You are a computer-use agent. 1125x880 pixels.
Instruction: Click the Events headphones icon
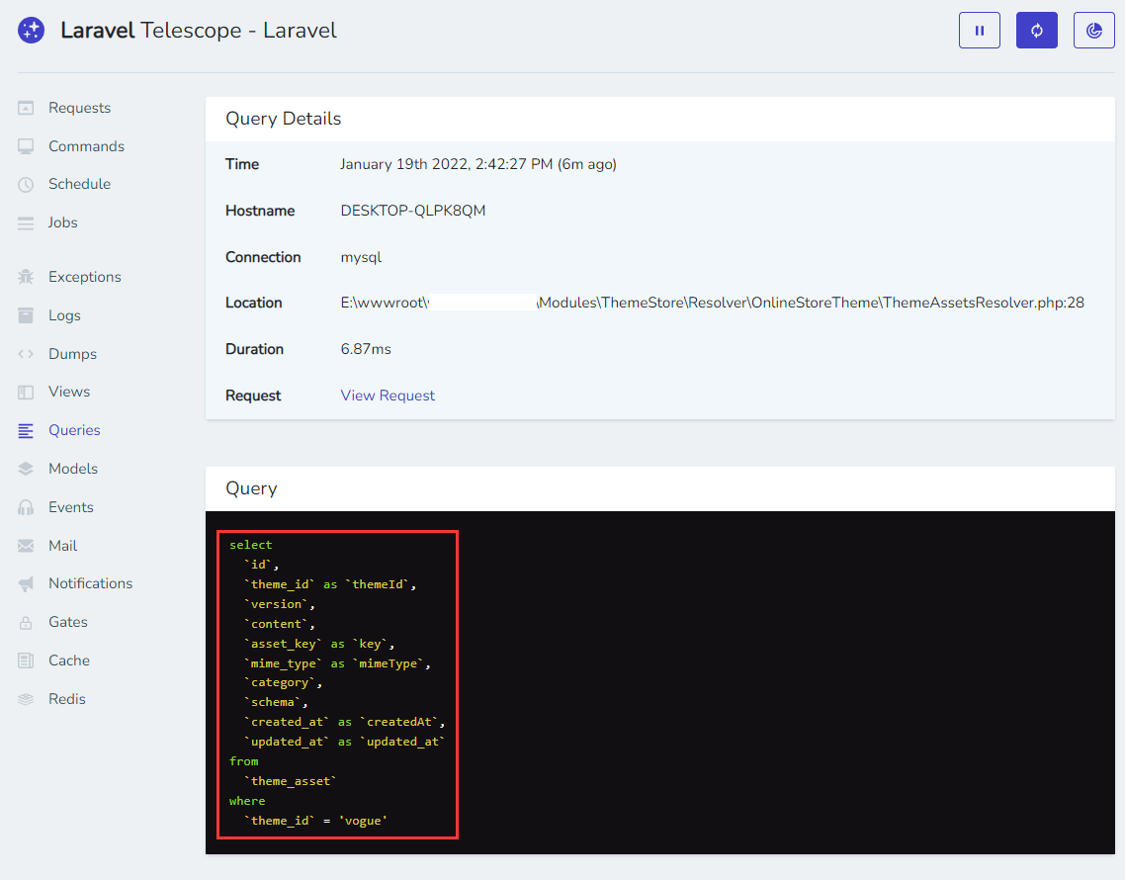(26, 507)
